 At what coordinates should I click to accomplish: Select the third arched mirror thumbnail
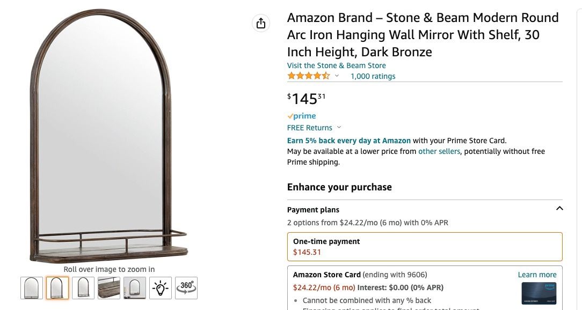[x=83, y=288]
